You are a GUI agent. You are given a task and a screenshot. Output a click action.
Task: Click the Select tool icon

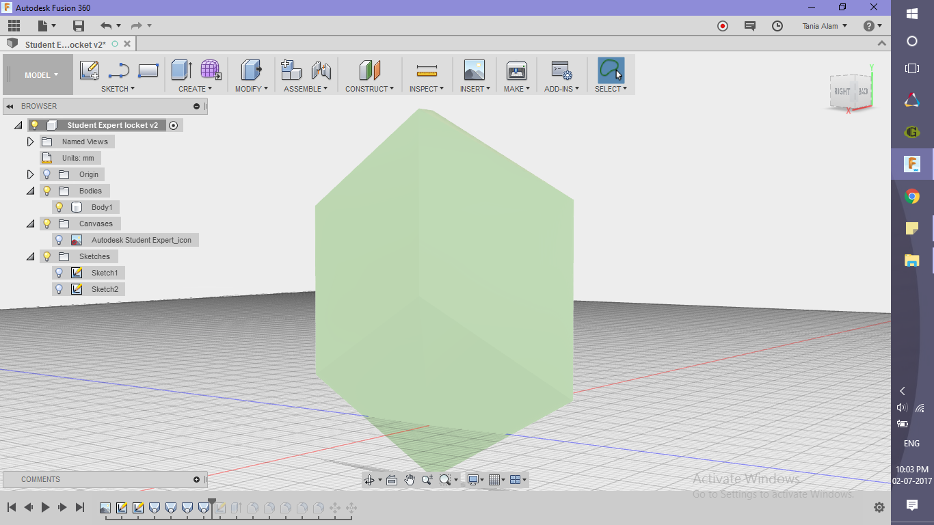tap(611, 70)
